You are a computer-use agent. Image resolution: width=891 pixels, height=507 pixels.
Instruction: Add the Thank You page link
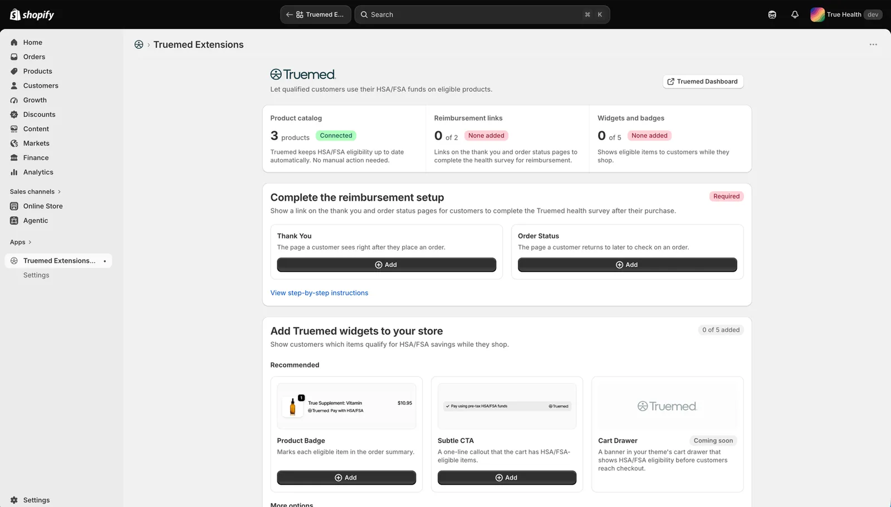pyautogui.click(x=386, y=265)
